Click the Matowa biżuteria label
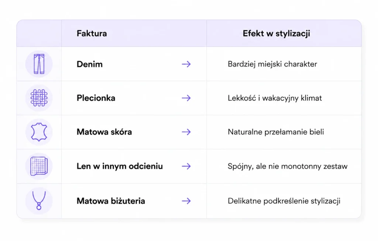This screenshot has height=241, width=378. point(111,201)
